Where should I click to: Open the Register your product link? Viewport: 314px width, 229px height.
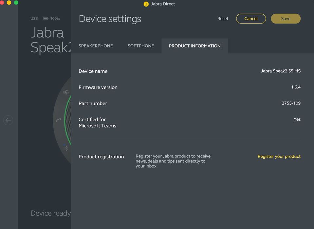click(x=279, y=156)
